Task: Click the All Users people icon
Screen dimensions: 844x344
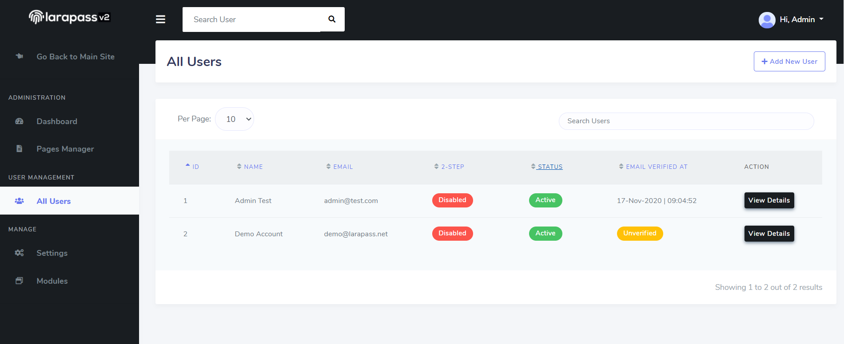Action: pos(19,201)
